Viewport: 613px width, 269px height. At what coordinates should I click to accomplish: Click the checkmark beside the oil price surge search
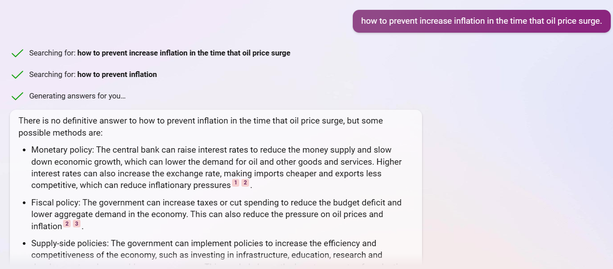(x=17, y=53)
